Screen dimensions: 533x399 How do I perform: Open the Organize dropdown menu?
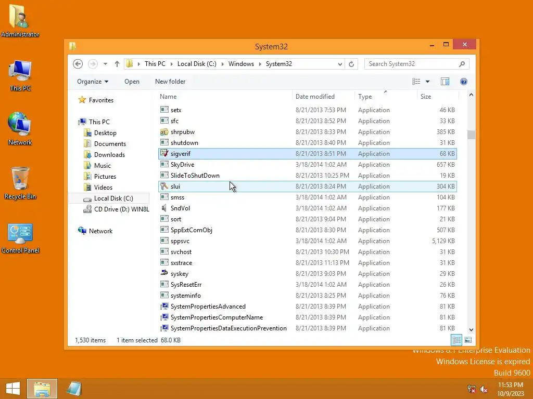pyautogui.click(x=93, y=82)
